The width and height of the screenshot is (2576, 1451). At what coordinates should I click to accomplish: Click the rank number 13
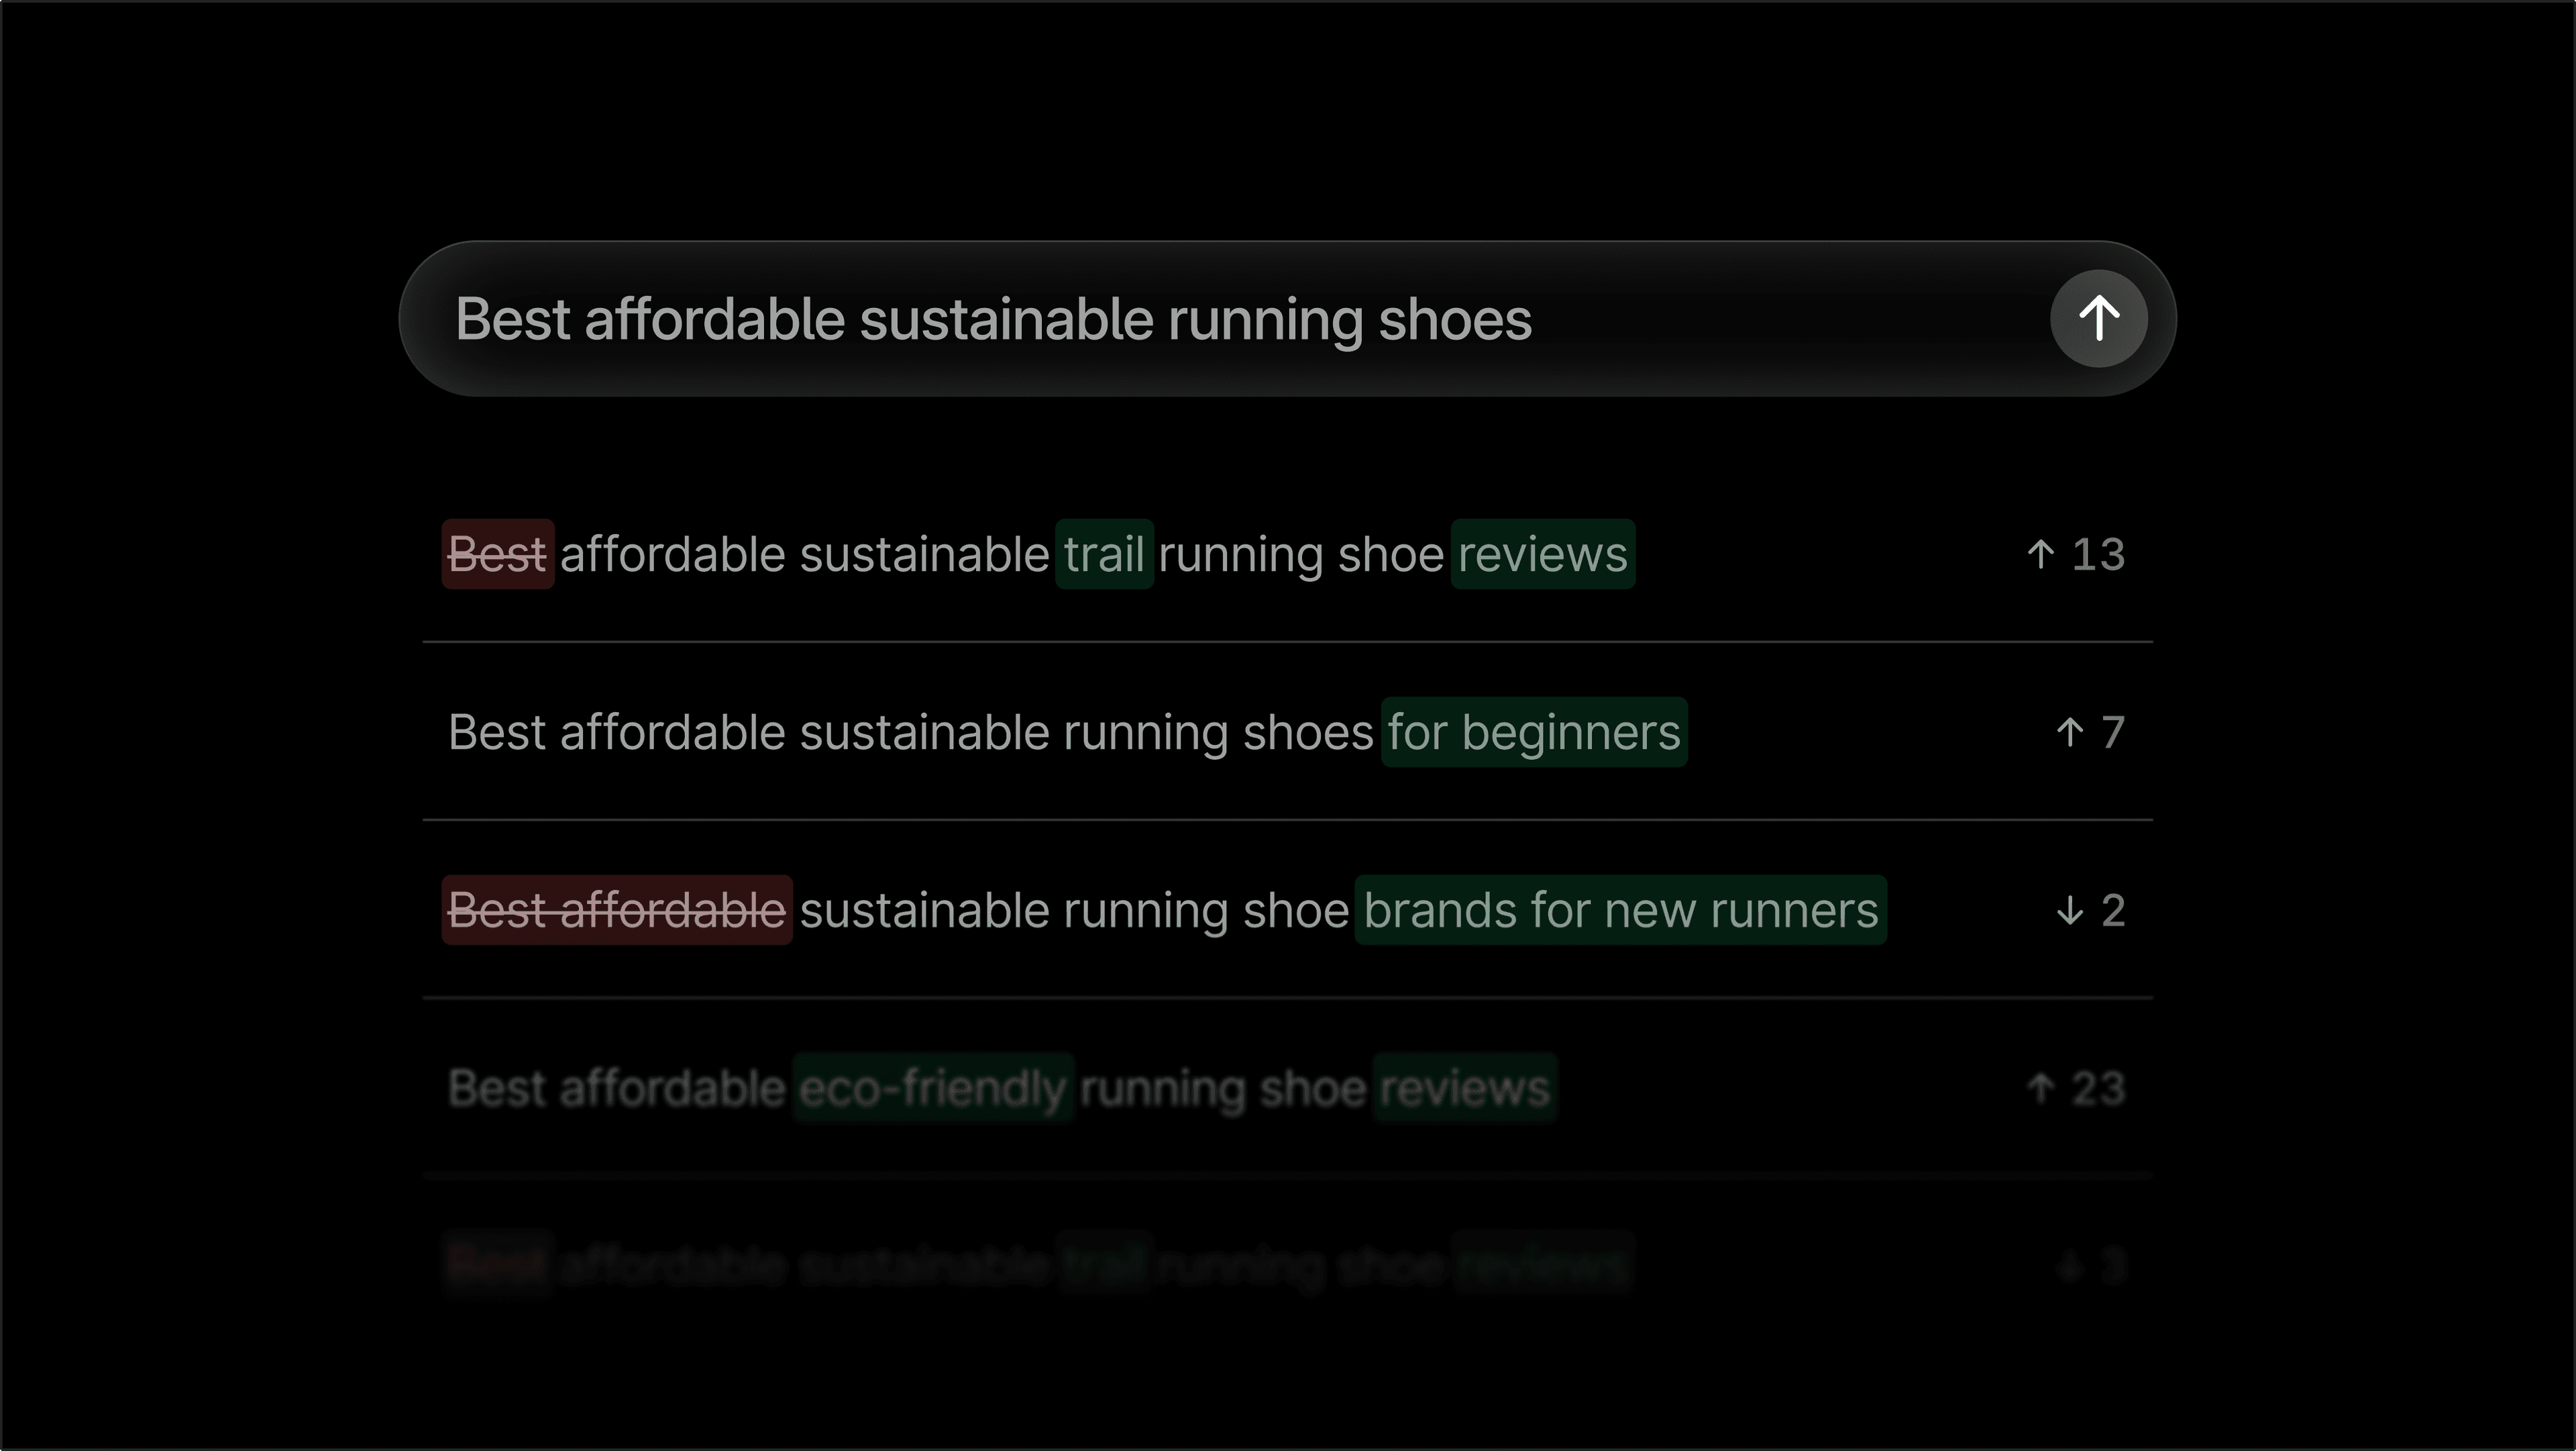tap(2098, 554)
